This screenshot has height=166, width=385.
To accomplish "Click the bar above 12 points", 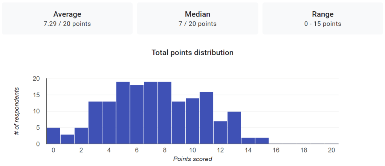I will coord(220,133).
